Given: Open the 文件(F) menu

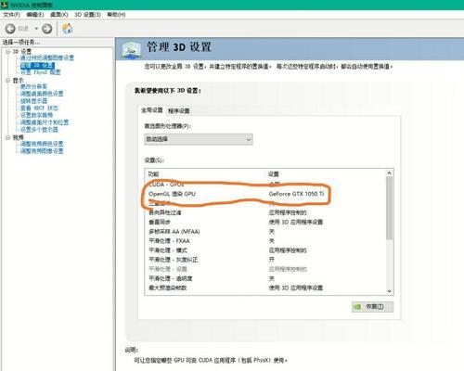Looking at the screenshot, I should click(x=11, y=15).
